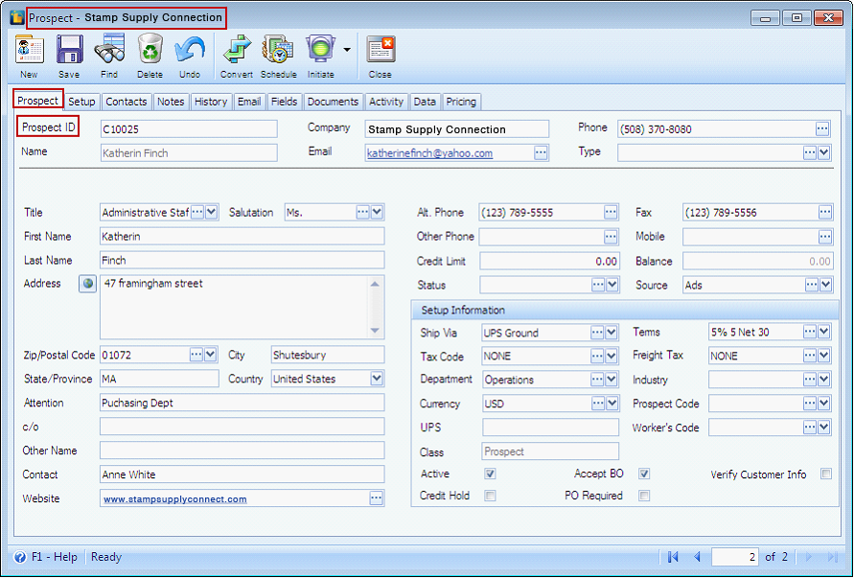Open the Contacts tab

click(x=127, y=102)
